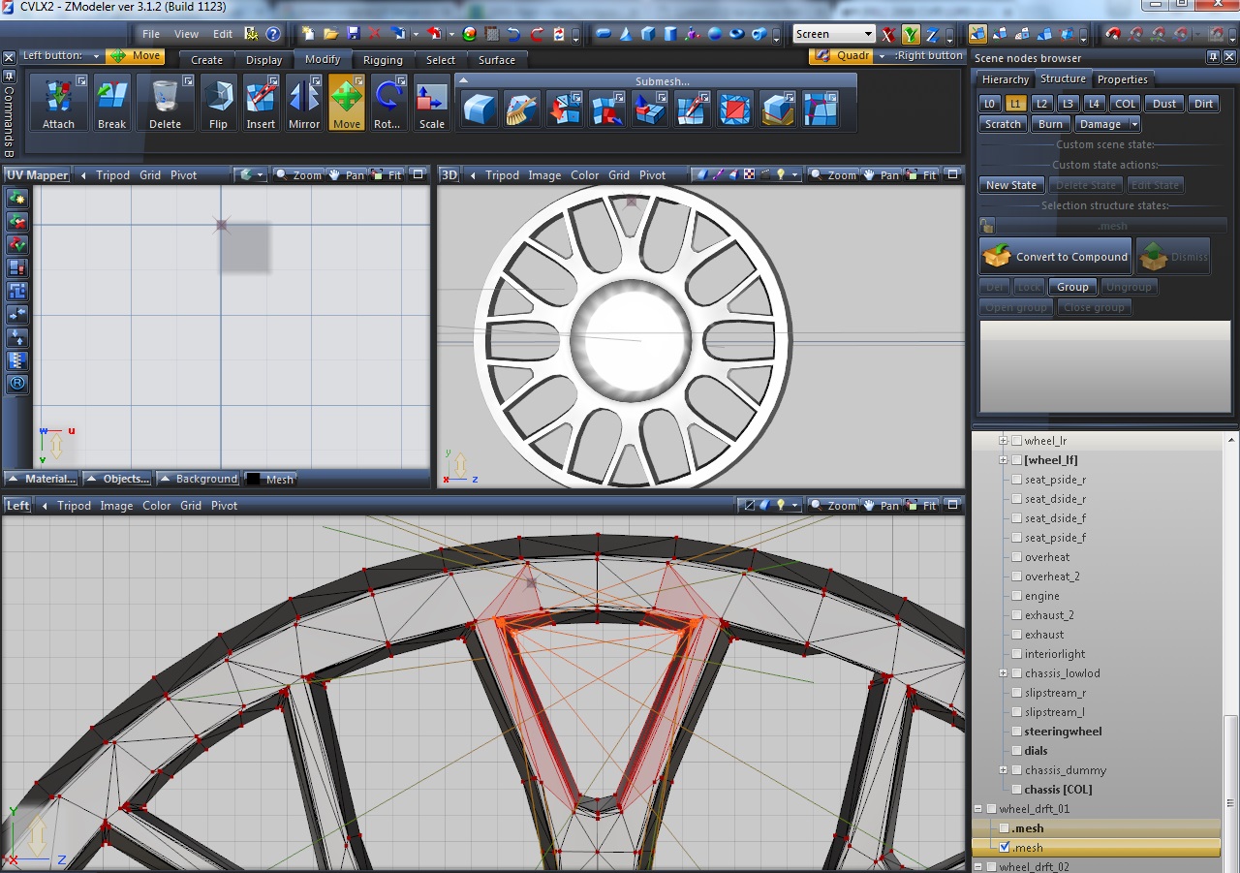This screenshot has height=873, width=1240.
Task: Select the Break tool
Action: tap(112, 103)
